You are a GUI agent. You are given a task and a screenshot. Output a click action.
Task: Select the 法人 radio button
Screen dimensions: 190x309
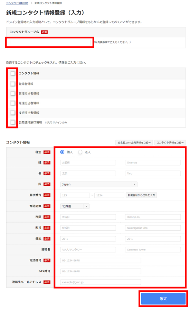80,152
